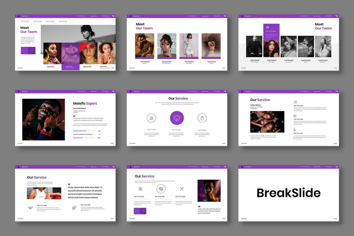The width and height of the screenshot is (354, 236).
Task: Click the Malefic logo on Malefic Expert slide
Action: (19, 91)
